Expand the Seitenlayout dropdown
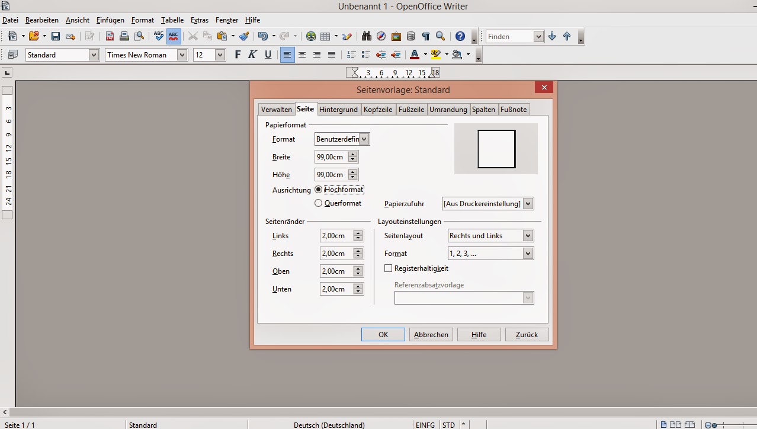 tap(528, 236)
